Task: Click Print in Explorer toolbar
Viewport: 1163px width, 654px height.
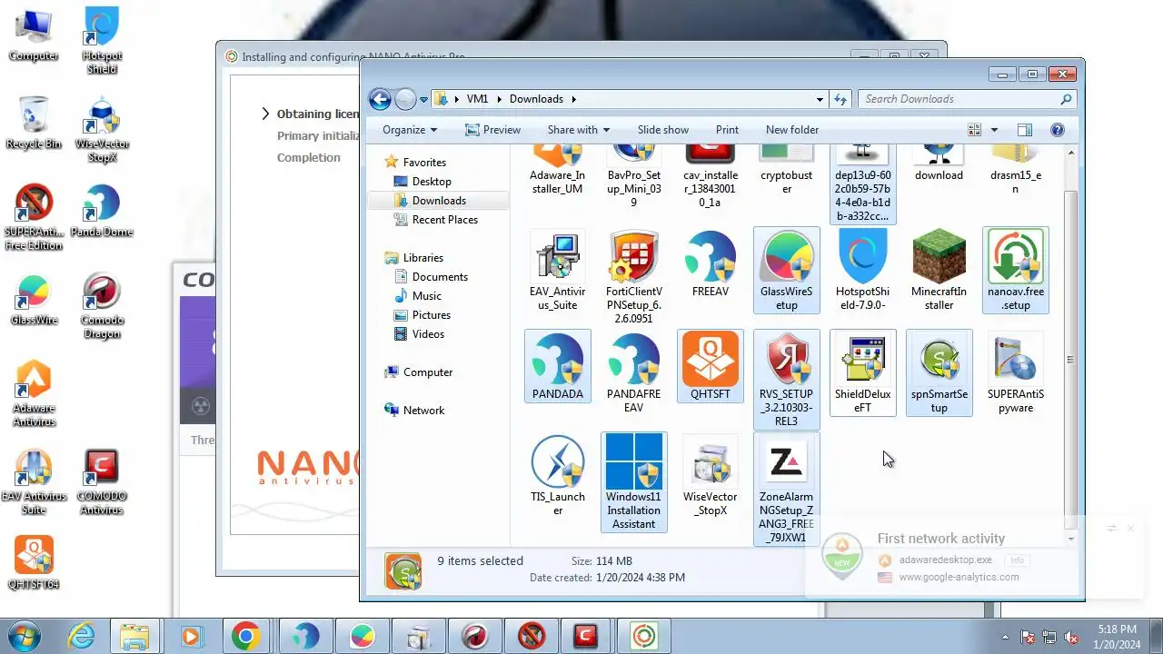Action: click(x=727, y=130)
